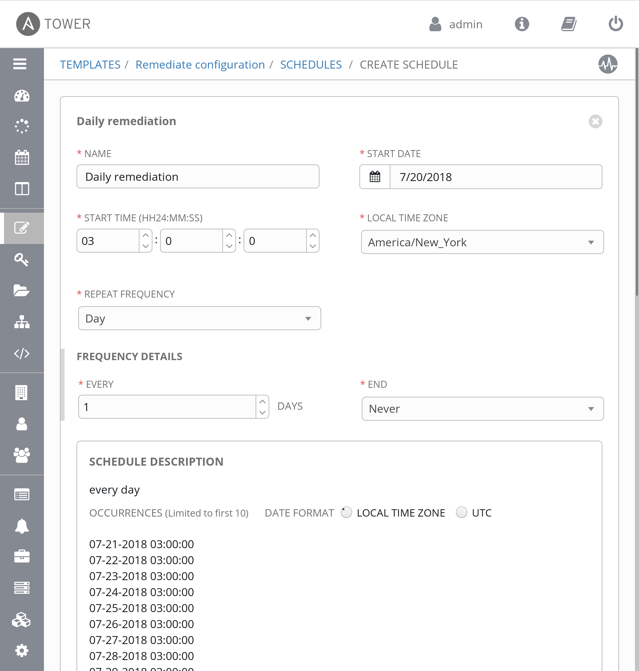
Task: Close the Daily remediation schedule form
Action: click(595, 121)
